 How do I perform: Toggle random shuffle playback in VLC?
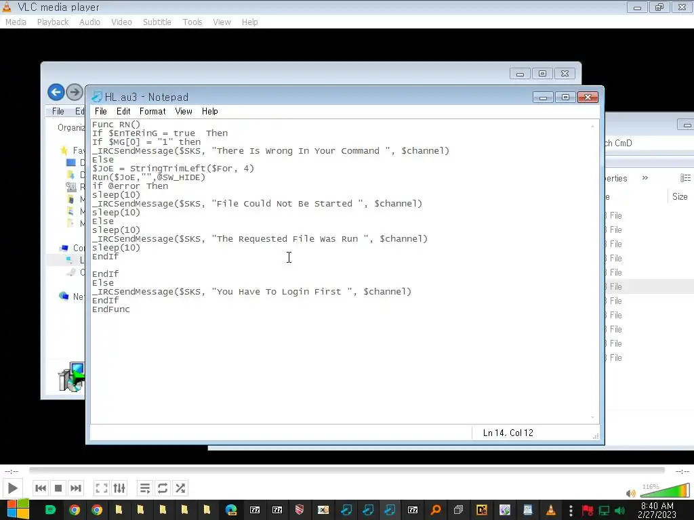[x=180, y=488]
